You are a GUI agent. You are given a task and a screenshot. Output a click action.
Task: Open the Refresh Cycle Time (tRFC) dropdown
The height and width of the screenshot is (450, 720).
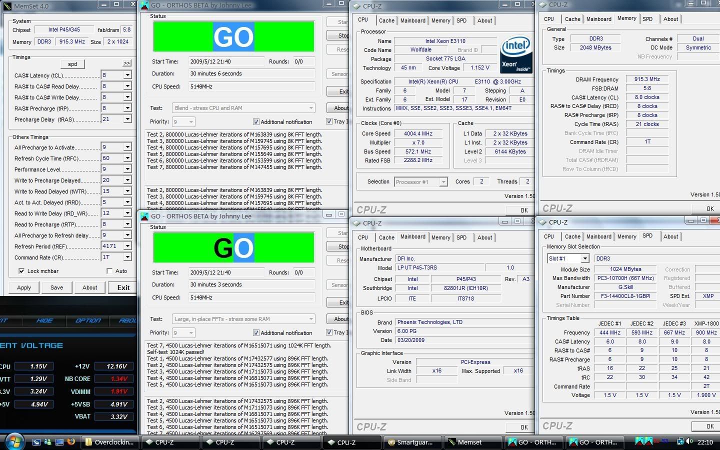pos(127,158)
